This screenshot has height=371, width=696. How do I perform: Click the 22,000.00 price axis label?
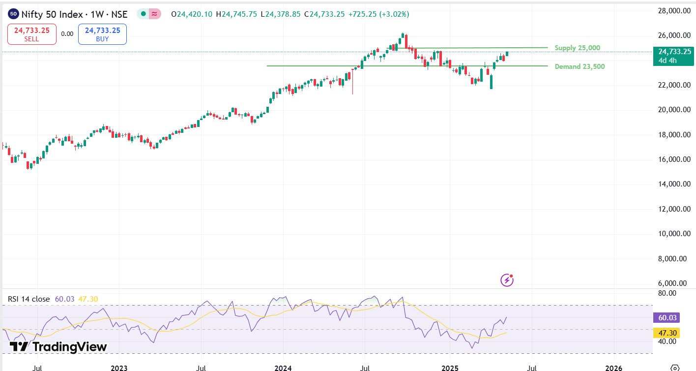pyautogui.click(x=675, y=85)
